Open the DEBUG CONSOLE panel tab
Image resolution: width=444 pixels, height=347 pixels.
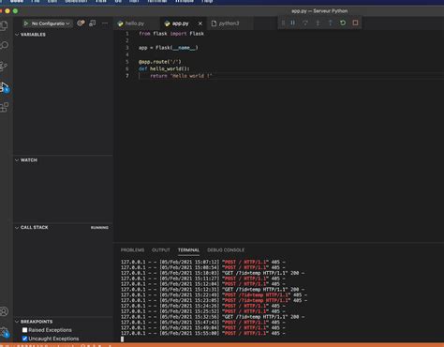click(x=226, y=250)
